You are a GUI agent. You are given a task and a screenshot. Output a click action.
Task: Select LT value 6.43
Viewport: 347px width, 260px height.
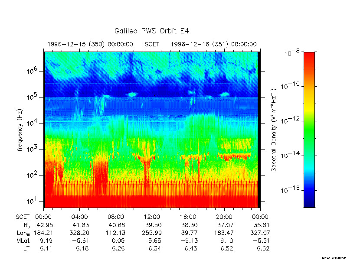tap(191, 248)
